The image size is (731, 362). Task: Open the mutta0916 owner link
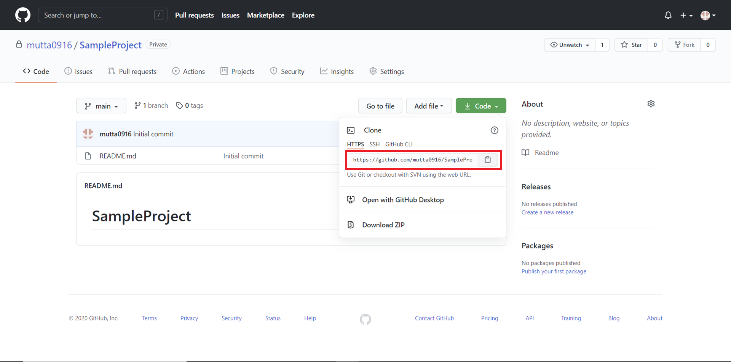click(49, 45)
